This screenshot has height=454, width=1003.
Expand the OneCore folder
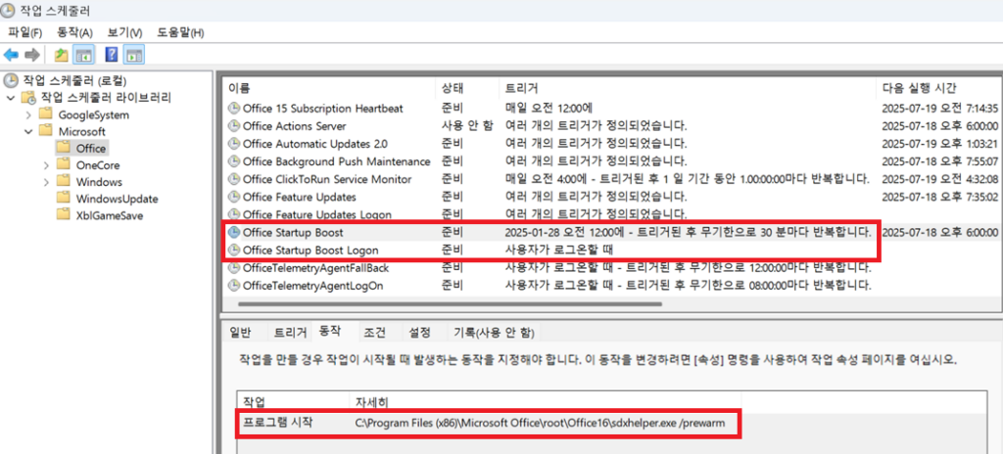45,165
